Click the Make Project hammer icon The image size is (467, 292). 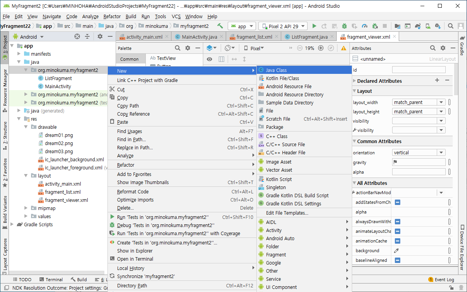(x=220, y=26)
